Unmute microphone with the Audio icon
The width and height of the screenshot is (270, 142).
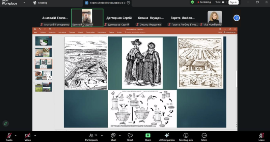(x=9, y=136)
